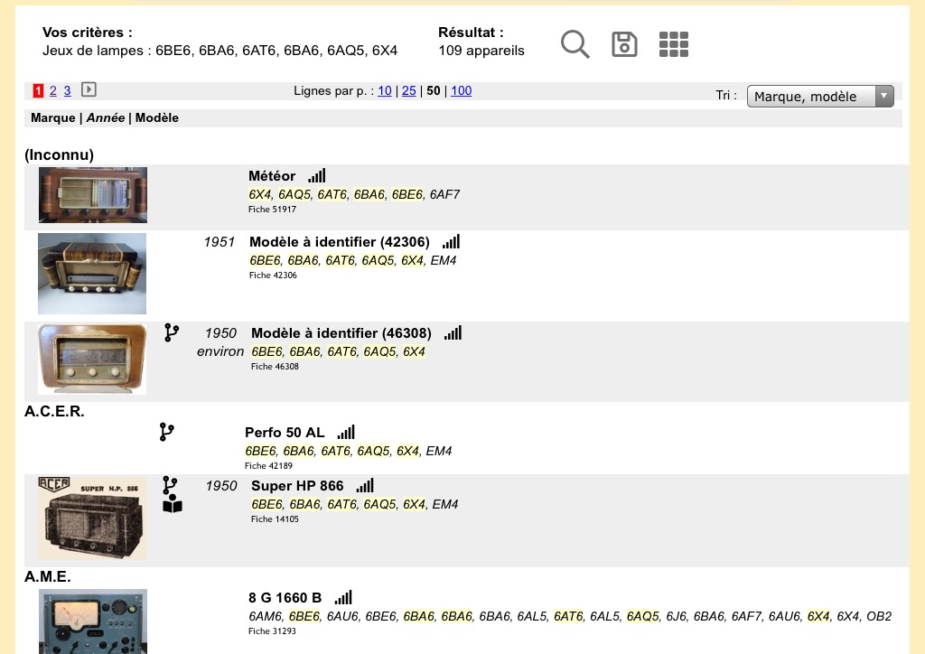Viewport: 925px width, 654px height.
Task: Sort by Marque column header
Action: [x=53, y=118]
